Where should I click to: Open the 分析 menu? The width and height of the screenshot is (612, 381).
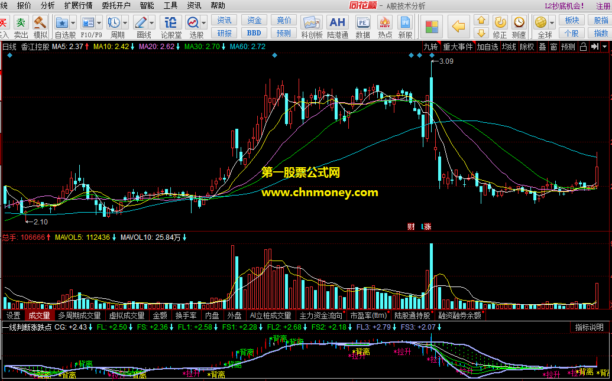tap(48, 5)
